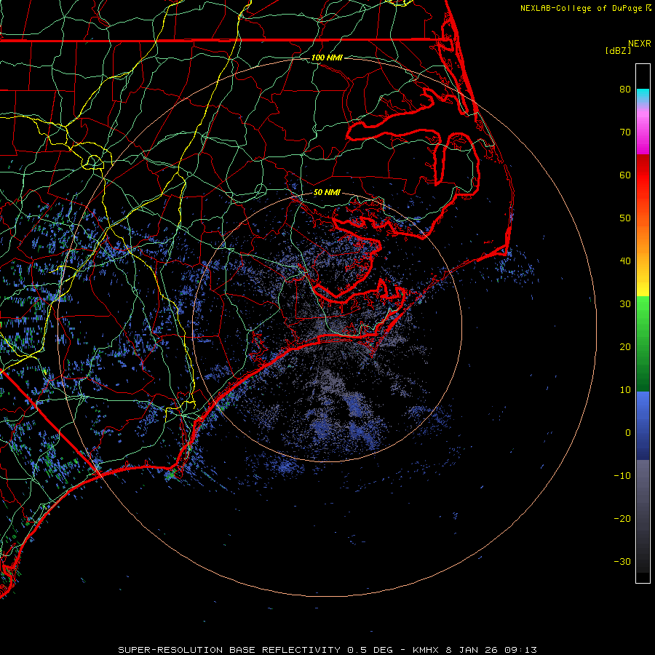This screenshot has width=655, height=655.
Task: Click the [dBZ] unit label
Action: click(x=618, y=50)
